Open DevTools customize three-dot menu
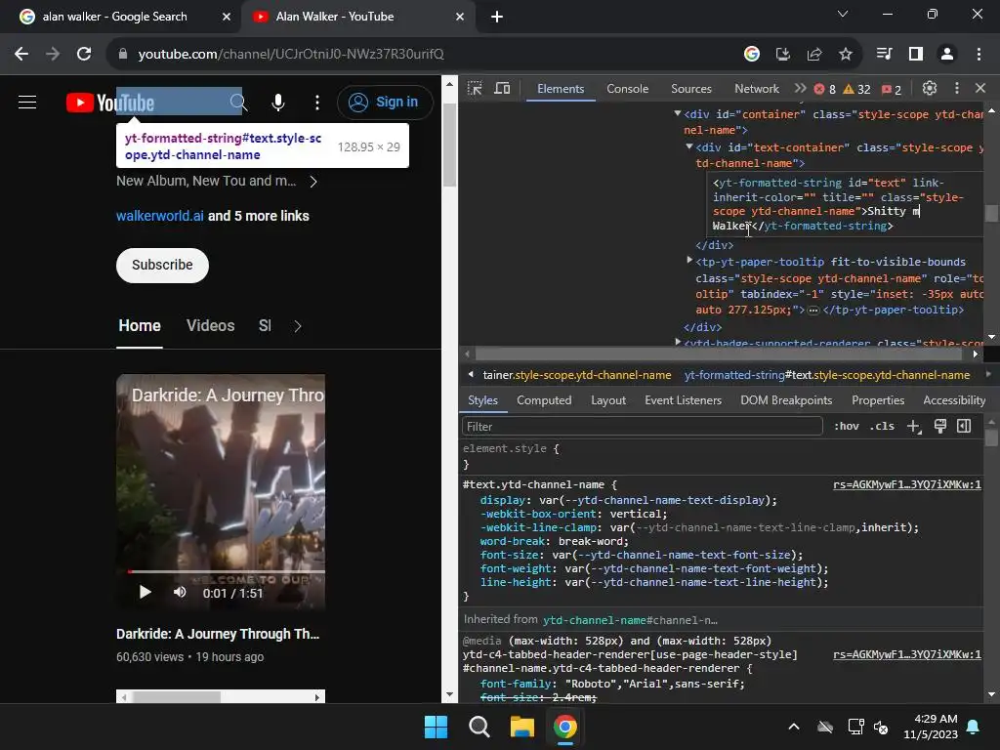1000x750 pixels. coord(956,88)
